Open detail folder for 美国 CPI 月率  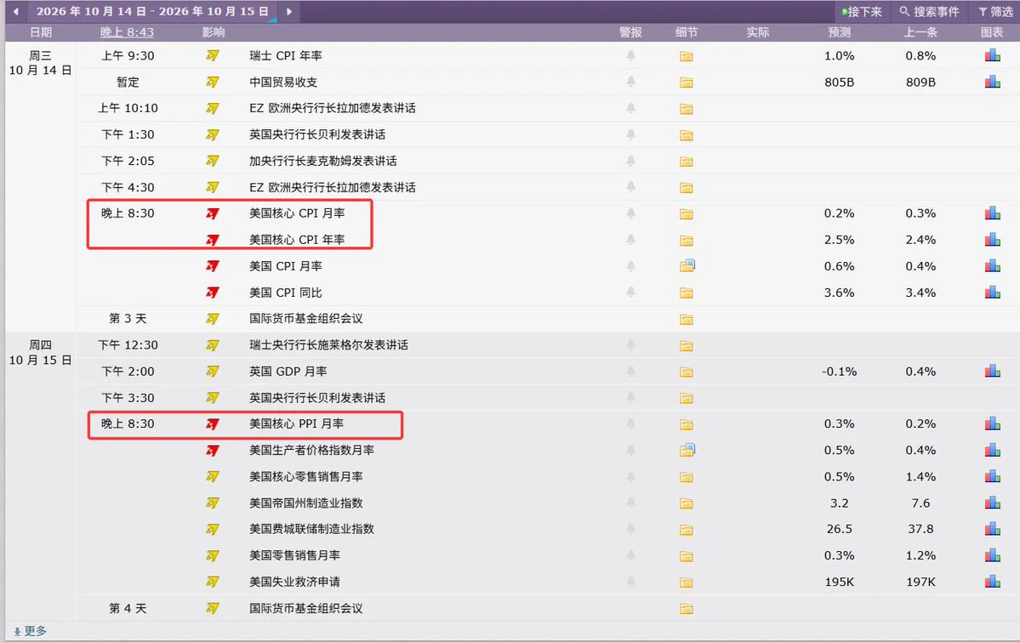point(687,266)
